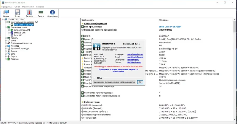Image resolution: width=237 pixels, height=124 pixels.
Task: Open the HWiNFO SDK developers link
Action: (x=133, y=60)
